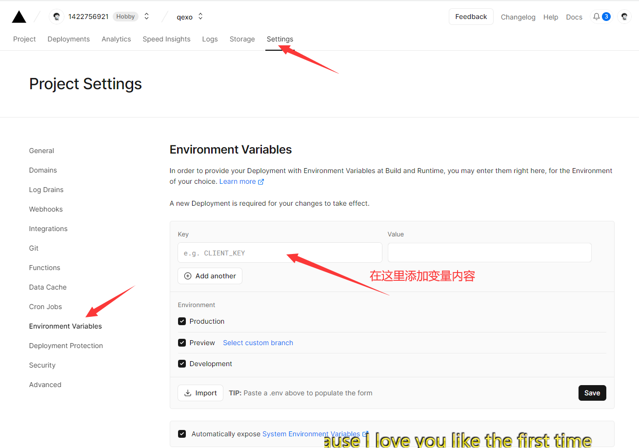Uncheck the Production environment checkbox
The width and height of the screenshot is (639, 448).
[x=182, y=321]
